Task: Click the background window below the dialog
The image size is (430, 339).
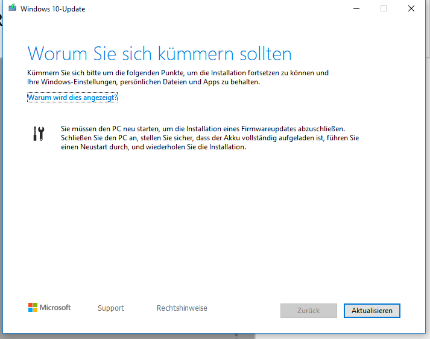Action: pyautogui.click(x=121, y=335)
